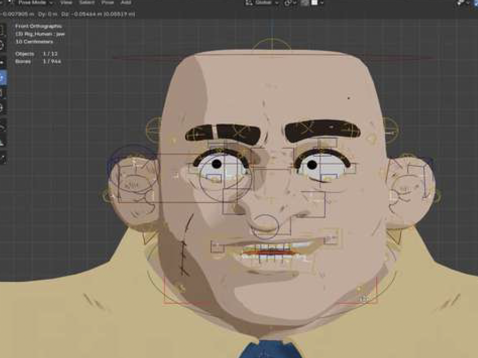Toggle the viewport gizmo icon at top right
The image size is (478, 358).
[461, 3]
